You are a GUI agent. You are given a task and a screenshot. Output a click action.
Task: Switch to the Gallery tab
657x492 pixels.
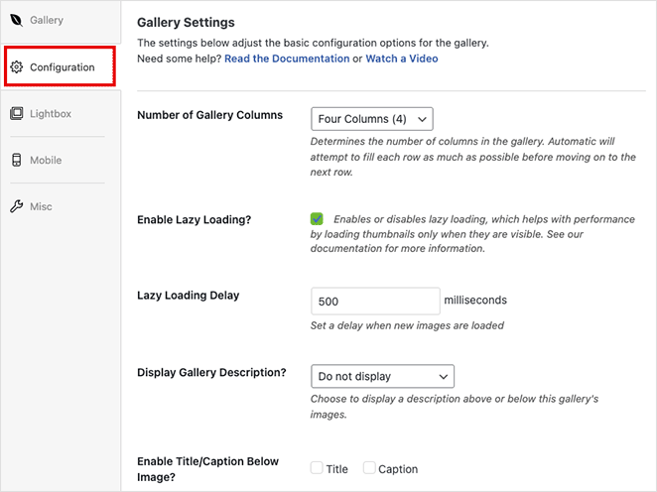[x=47, y=21]
